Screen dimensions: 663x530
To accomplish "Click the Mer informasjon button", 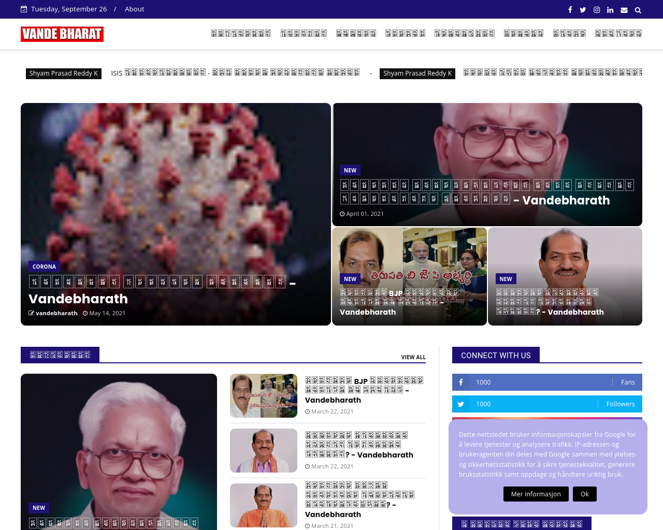I will pyautogui.click(x=536, y=494).
